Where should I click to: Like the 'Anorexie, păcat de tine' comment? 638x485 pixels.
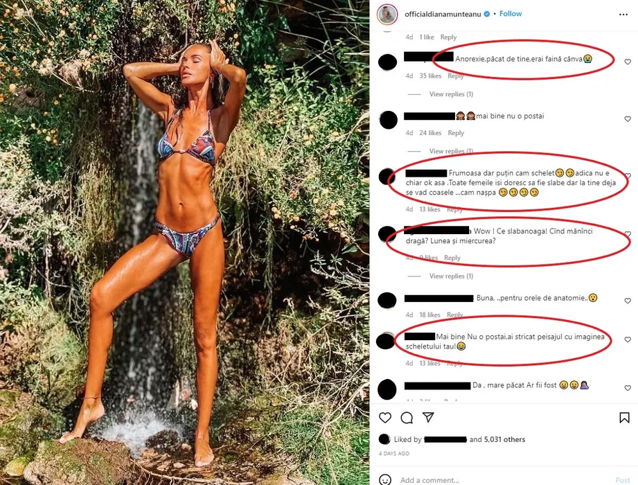tap(628, 62)
